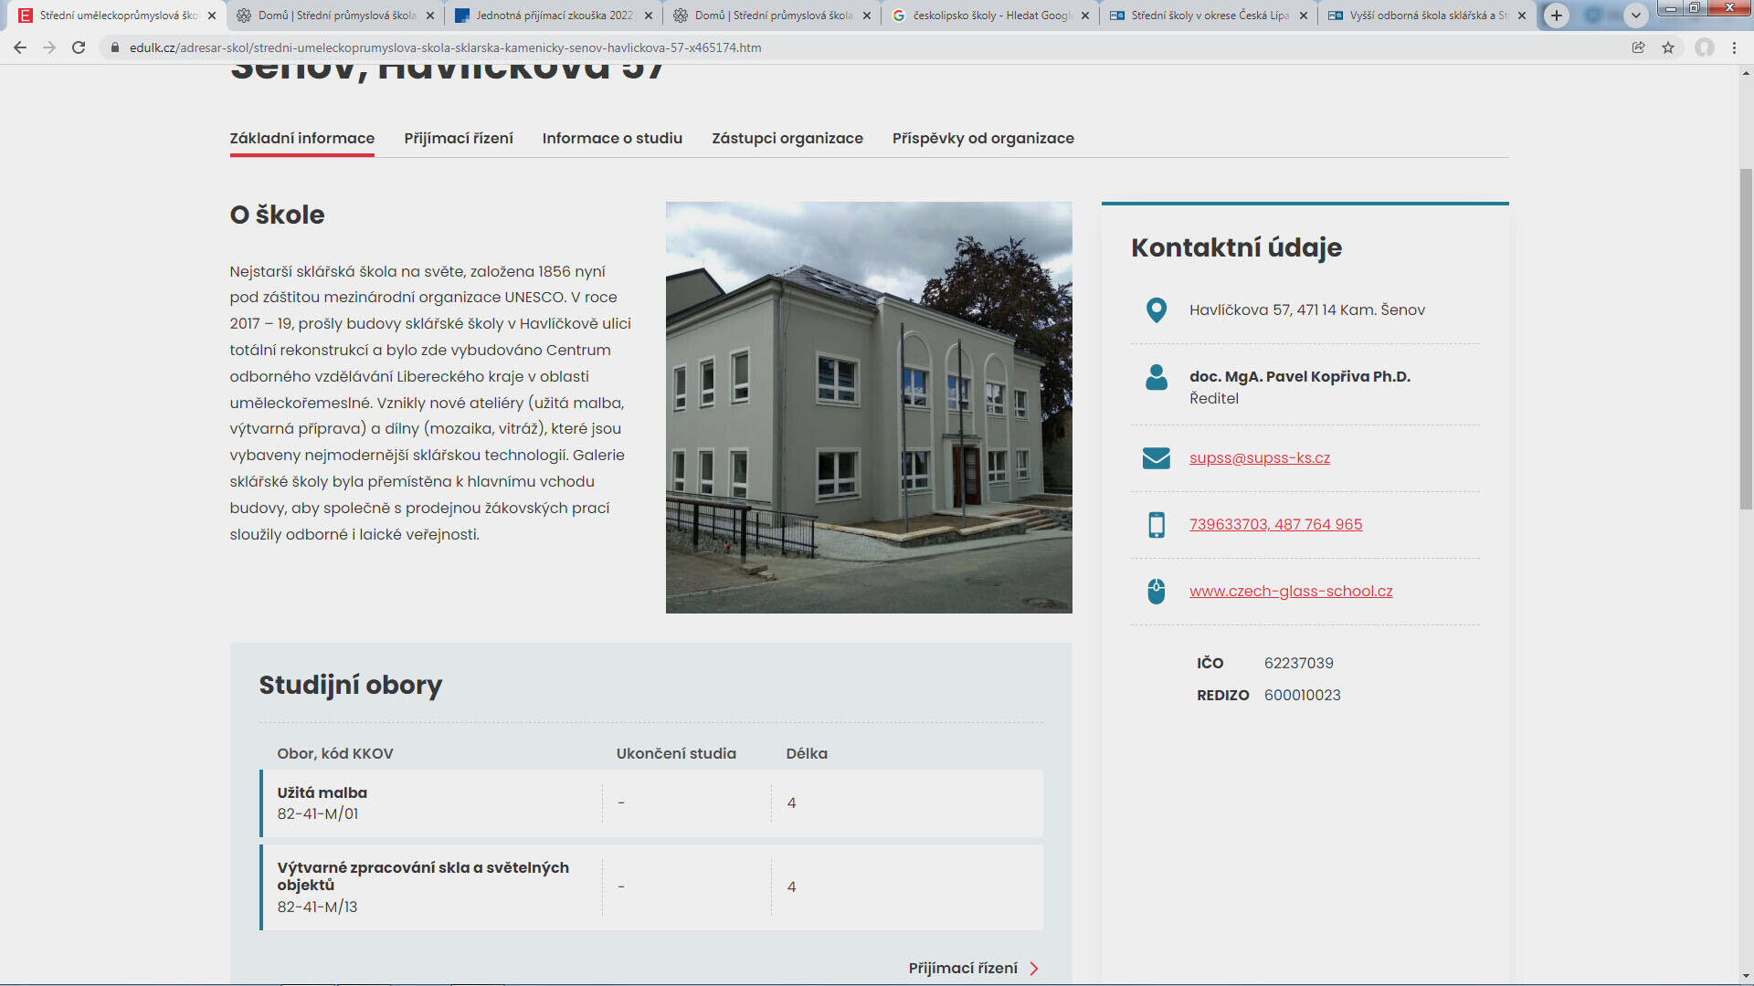This screenshot has height=986, width=1754.
Task: Open the Přijímací řízení section tab
Action: coord(459,138)
